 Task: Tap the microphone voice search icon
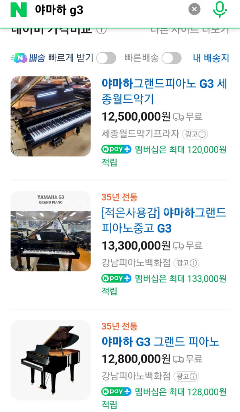pos(219,10)
